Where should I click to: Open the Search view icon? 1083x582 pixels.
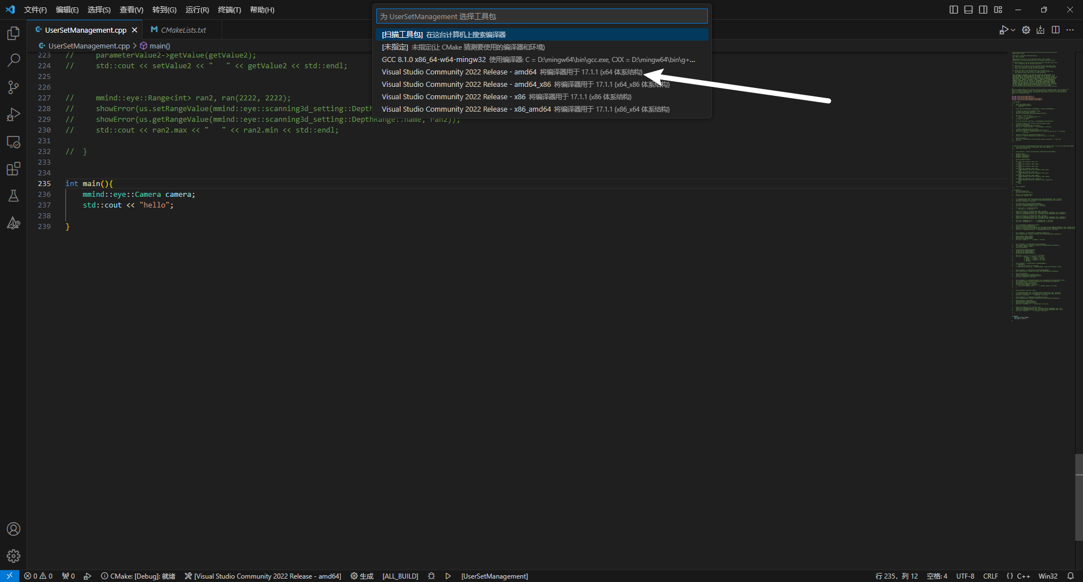[14, 60]
